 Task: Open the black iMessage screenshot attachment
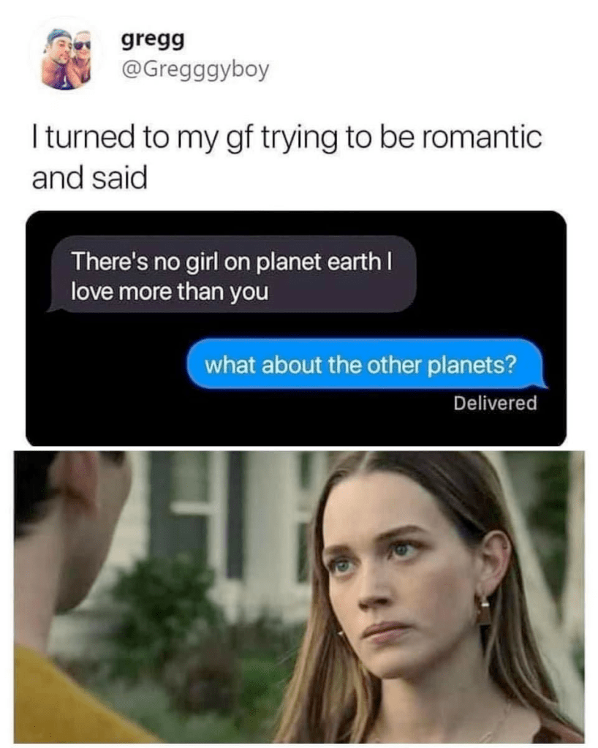tap(296, 328)
